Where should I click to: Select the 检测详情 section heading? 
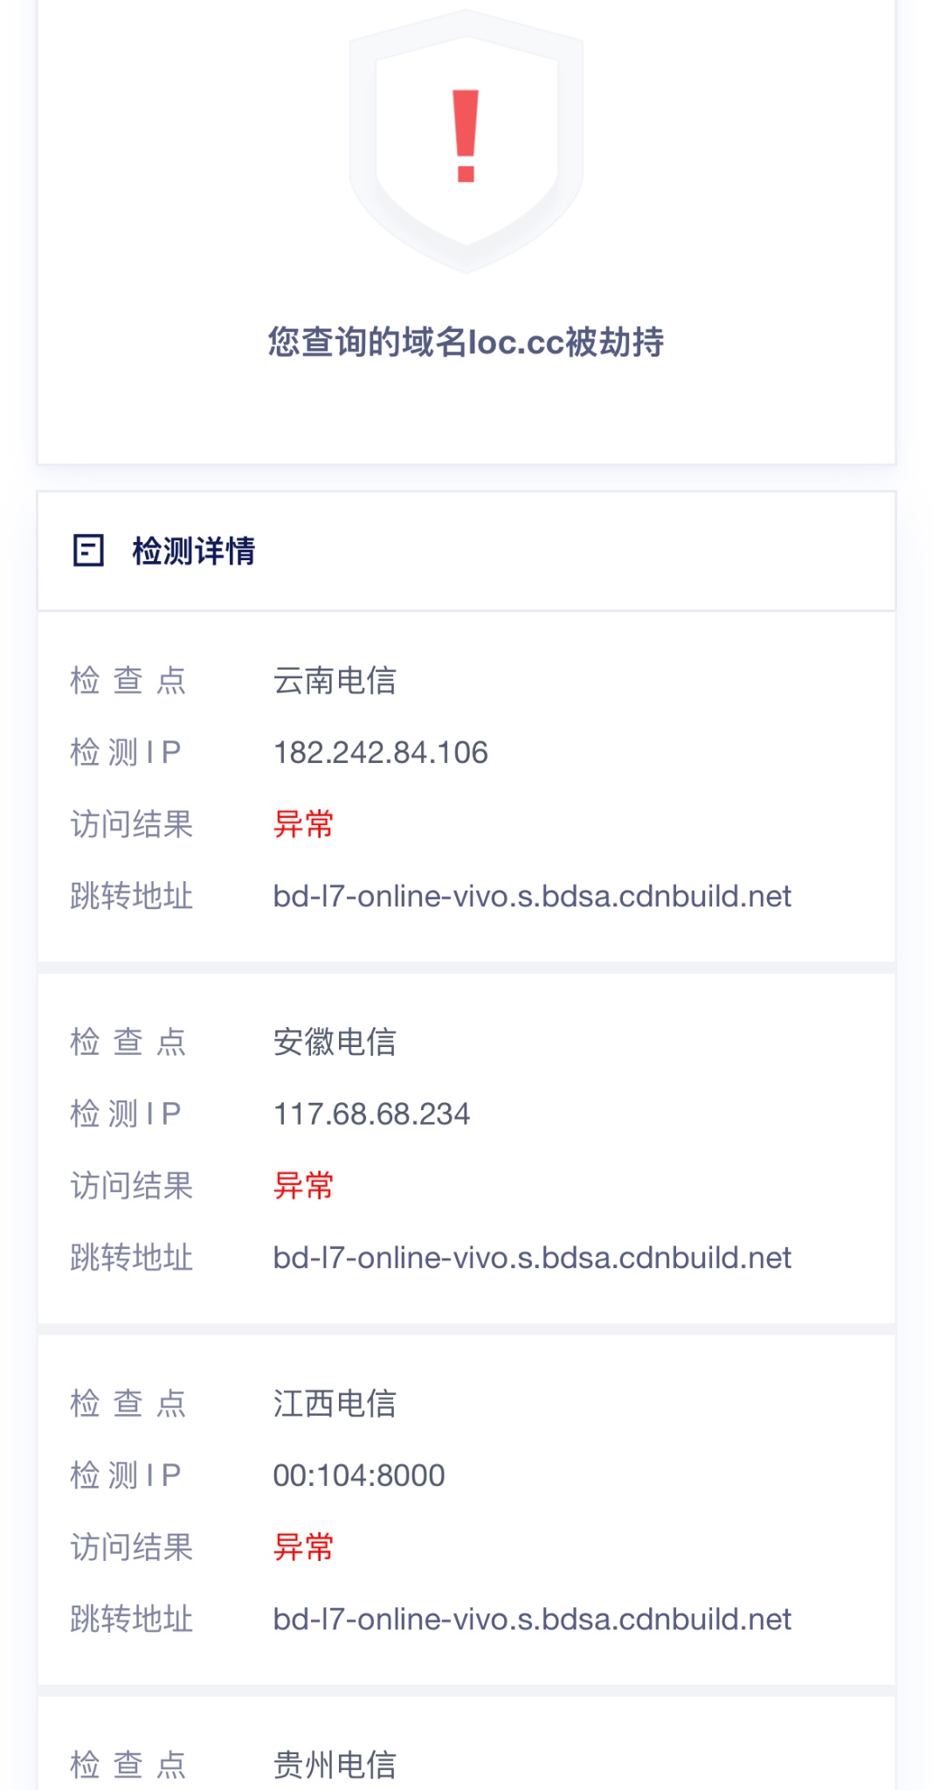[193, 552]
